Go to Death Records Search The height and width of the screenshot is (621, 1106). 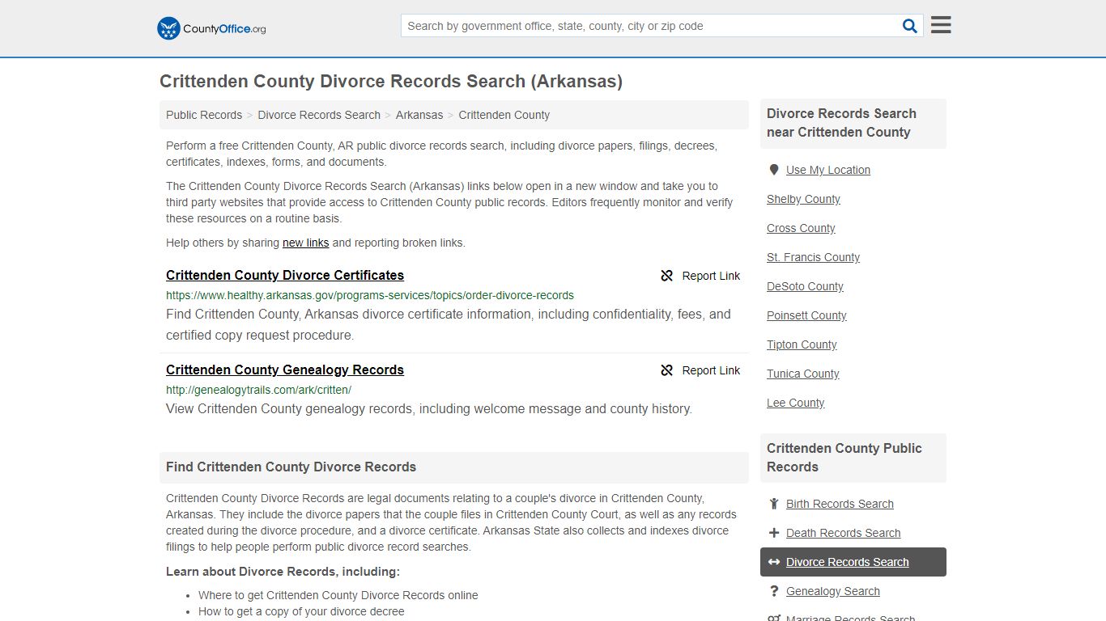(x=843, y=533)
